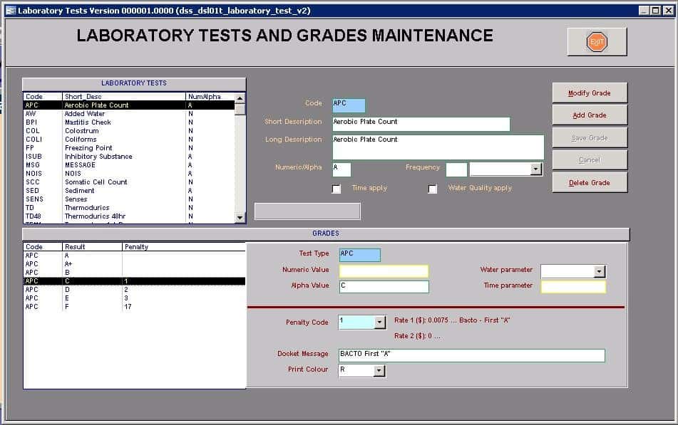678x425 pixels.
Task: Click the red stop-sign Exit icon
Action: point(596,41)
